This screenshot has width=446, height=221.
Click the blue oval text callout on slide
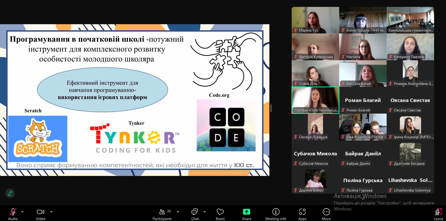103,90
